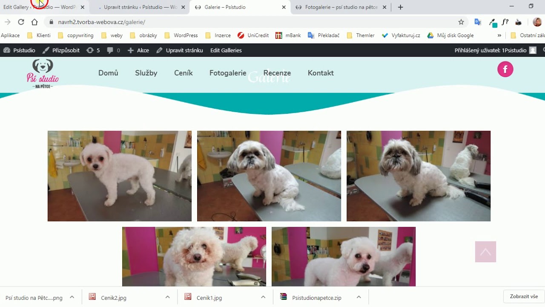Click Upravit stránku in admin bar
The height and width of the screenshot is (307, 545).
[179, 50]
